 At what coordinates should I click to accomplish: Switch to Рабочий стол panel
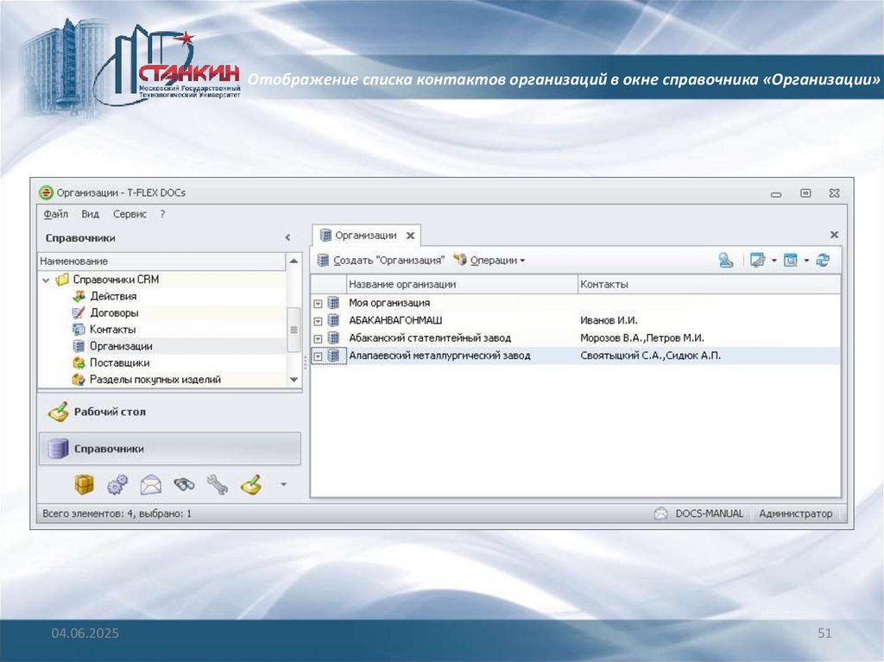click(108, 413)
